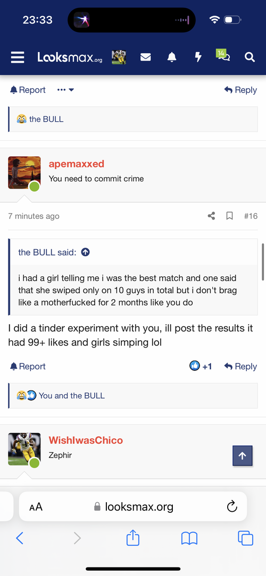Share post #16 via share icon
266x576 pixels.
click(211, 216)
